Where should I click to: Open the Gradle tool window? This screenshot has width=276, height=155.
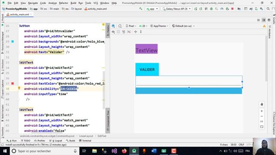274,19
